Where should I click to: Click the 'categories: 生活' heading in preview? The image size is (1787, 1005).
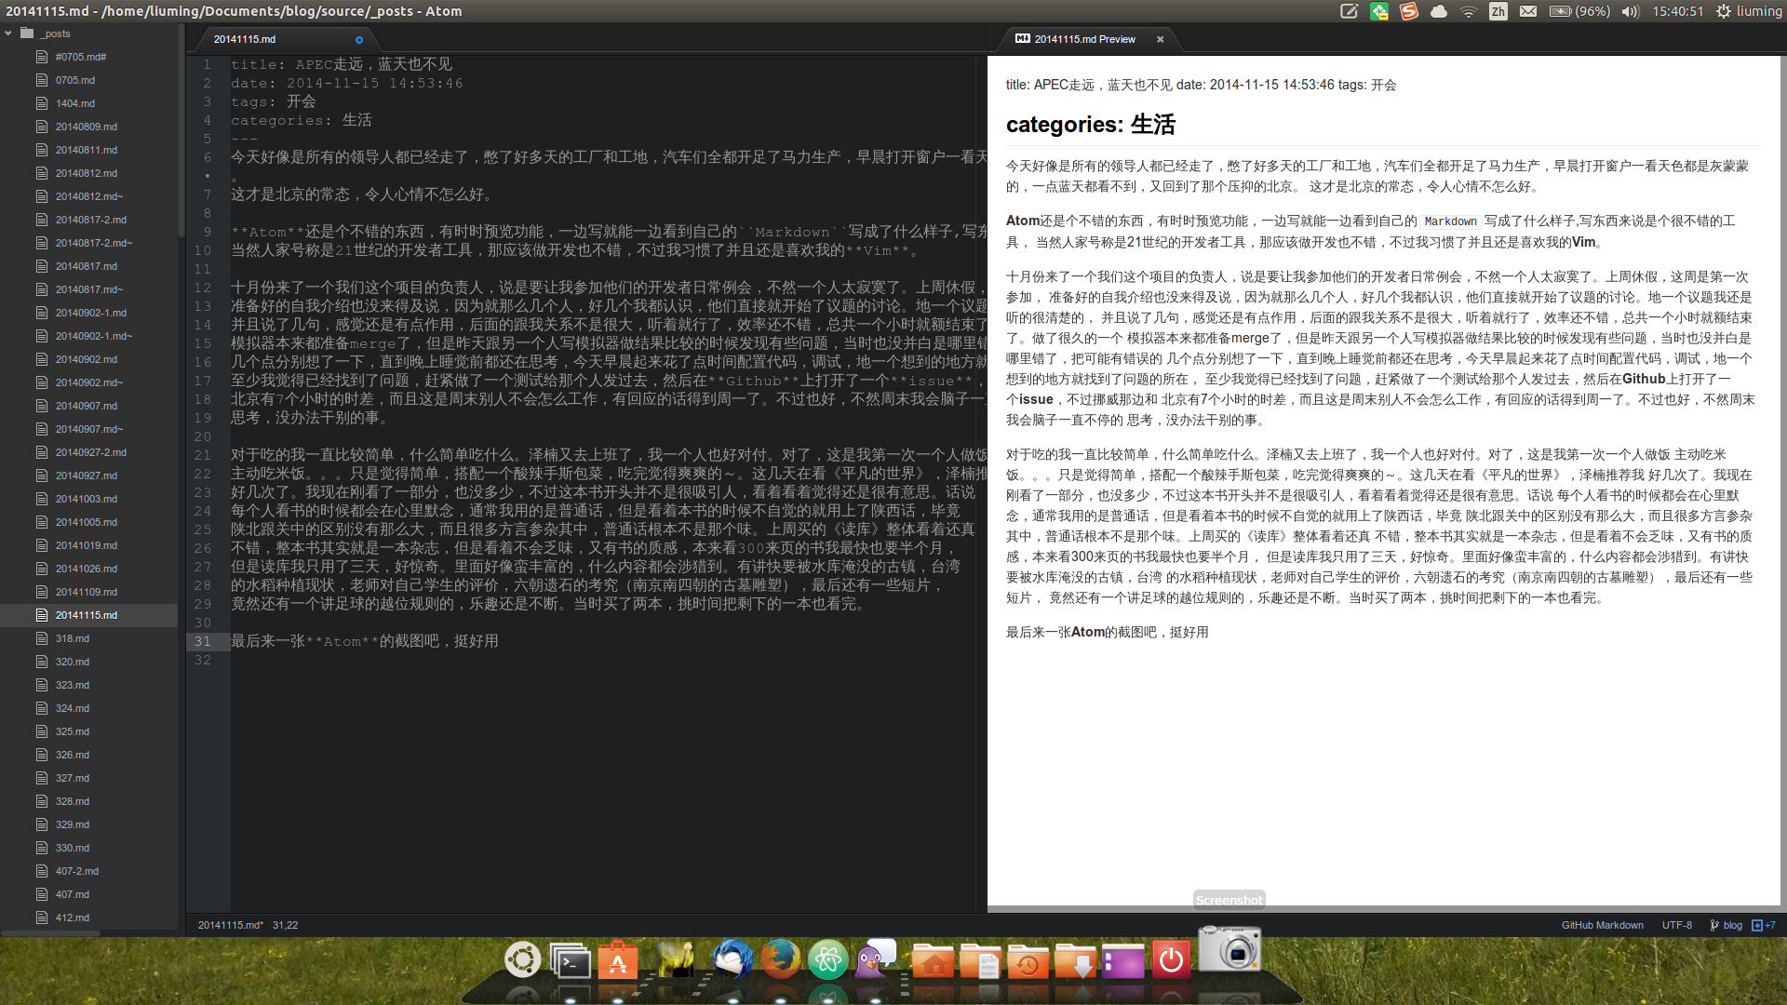(x=1090, y=125)
